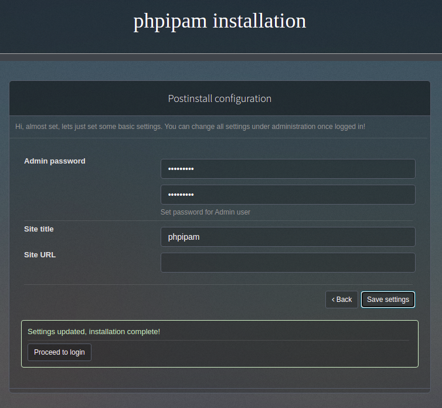Click the Save settings button
Screen dimensions: 442x408
pyautogui.click(x=388, y=300)
